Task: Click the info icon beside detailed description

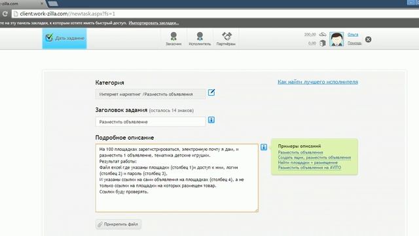Action: (264, 147)
